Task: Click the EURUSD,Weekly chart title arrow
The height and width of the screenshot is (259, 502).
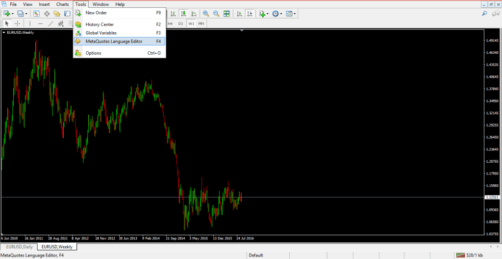Action: point(4,32)
